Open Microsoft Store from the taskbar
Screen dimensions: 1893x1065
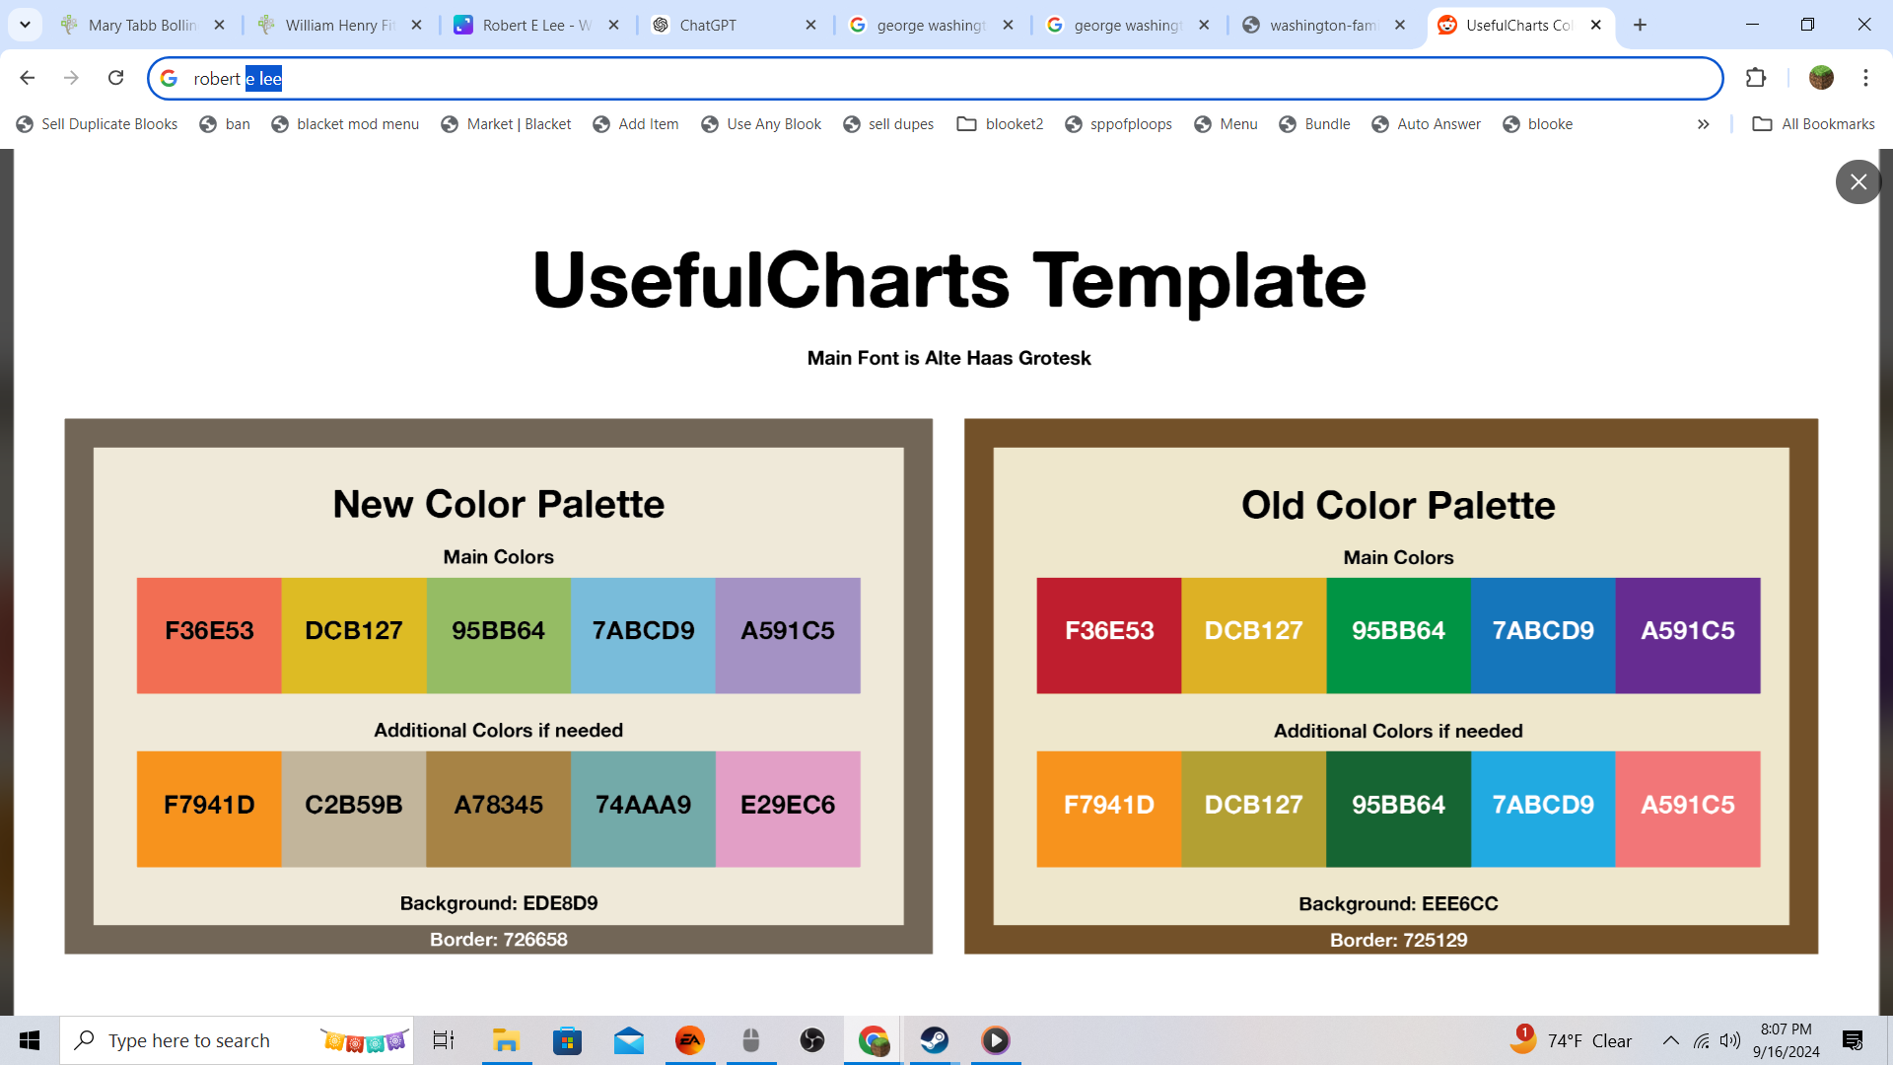567,1040
